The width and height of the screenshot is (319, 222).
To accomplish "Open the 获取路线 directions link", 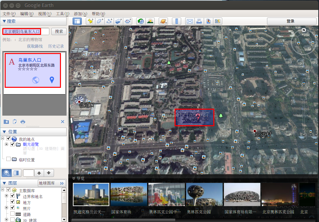I will pos(35,46).
